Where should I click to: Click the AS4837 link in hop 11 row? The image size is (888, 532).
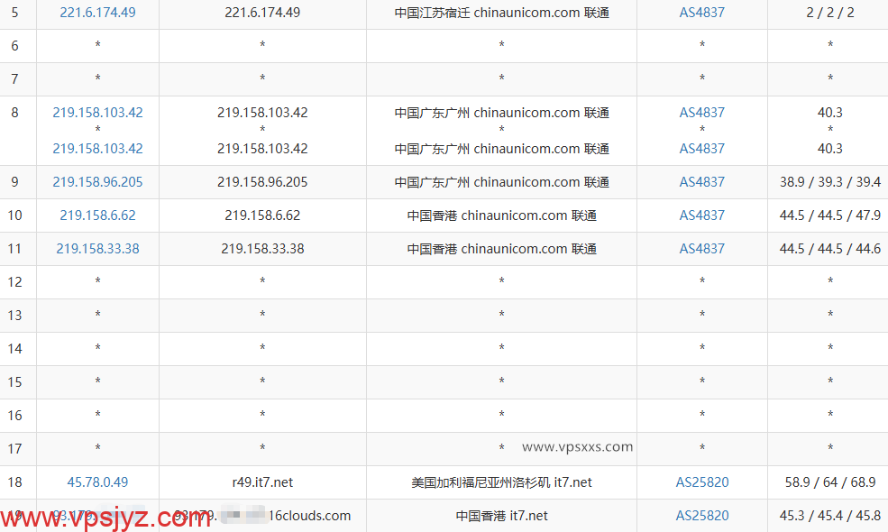tap(701, 249)
